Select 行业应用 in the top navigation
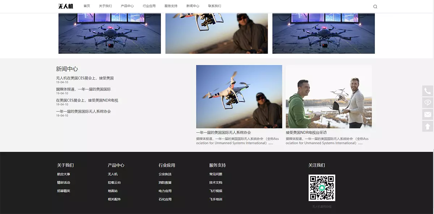This screenshot has width=434, height=214. pyautogui.click(x=149, y=6)
